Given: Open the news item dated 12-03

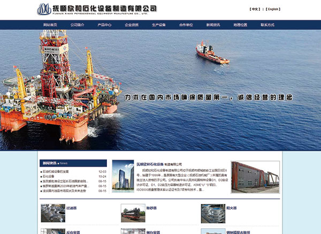Looking at the screenshot, I should click(x=63, y=171).
